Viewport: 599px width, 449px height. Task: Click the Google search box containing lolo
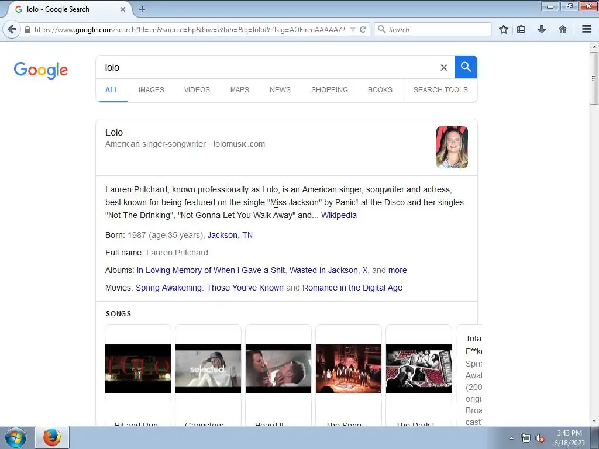click(267, 67)
